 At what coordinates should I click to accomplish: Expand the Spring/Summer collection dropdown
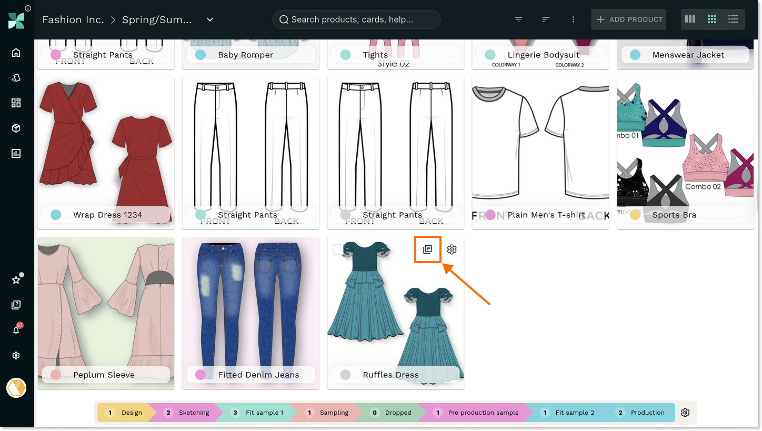click(x=210, y=20)
